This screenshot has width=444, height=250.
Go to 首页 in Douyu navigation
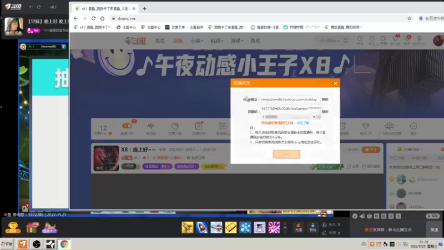click(x=160, y=41)
